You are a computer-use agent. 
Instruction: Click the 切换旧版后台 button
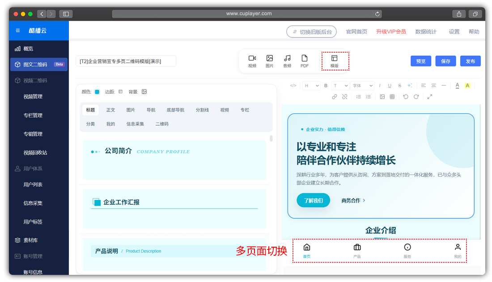[311, 32]
